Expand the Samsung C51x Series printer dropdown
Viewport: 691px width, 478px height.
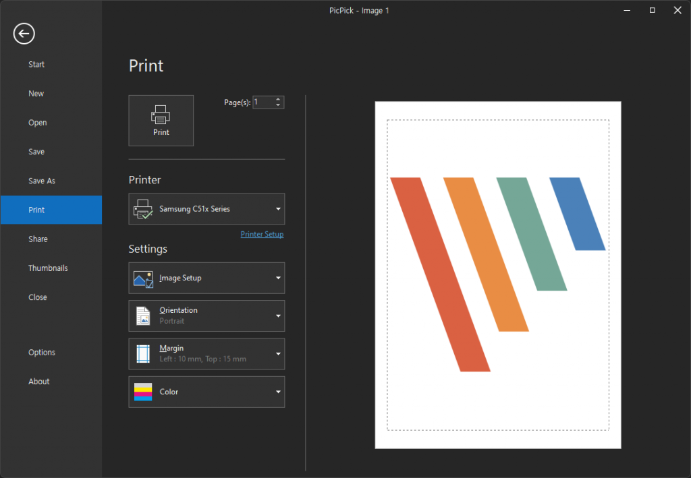[277, 209]
